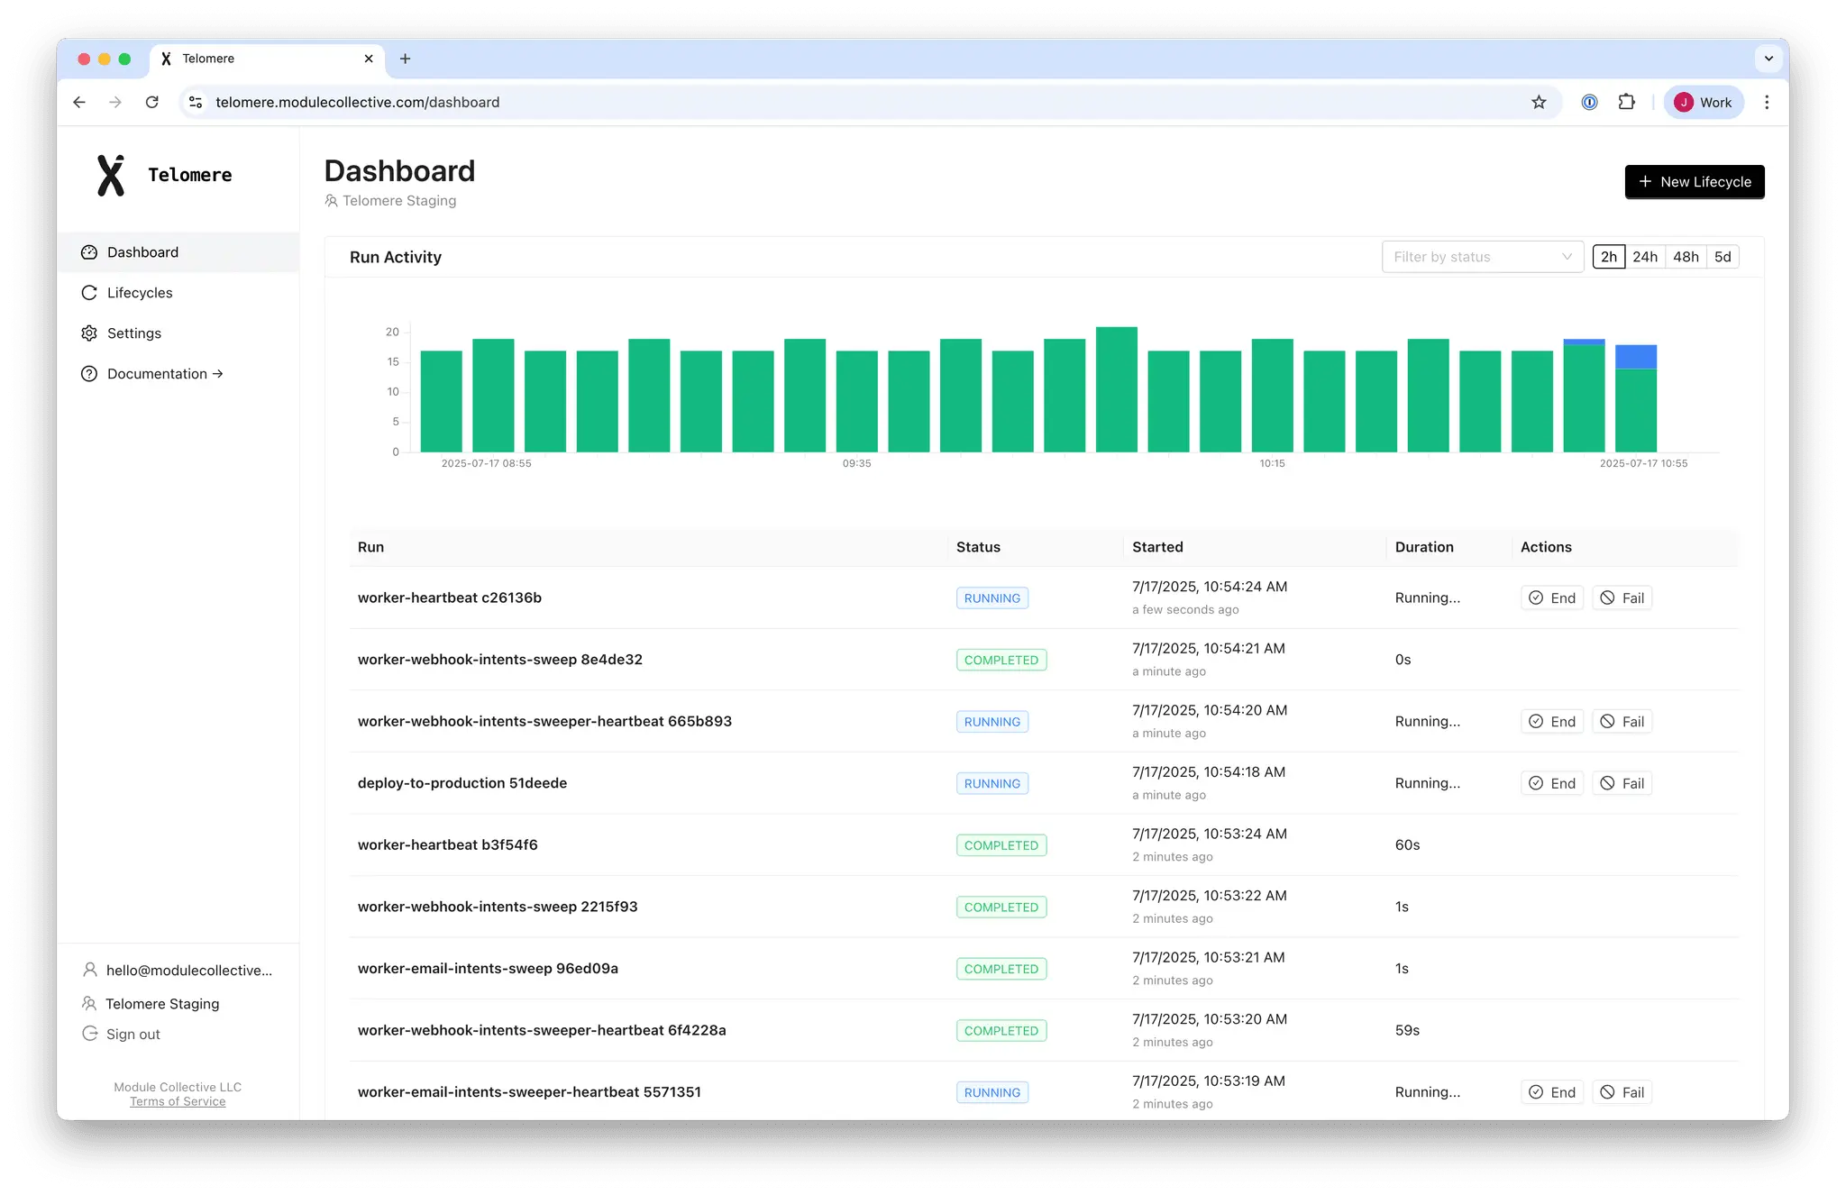
Task: Click the Dashboard gauge icon in sidebar
Action: 89,252
